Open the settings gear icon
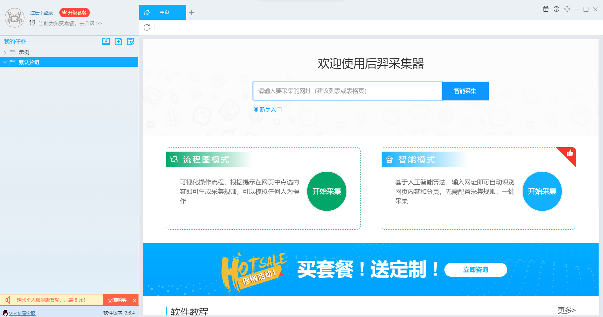This screenshot has height=317, width=603. click(x=567, y=9)
